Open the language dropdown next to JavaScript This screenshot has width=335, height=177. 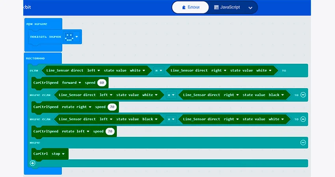click(x=250, y=8)
